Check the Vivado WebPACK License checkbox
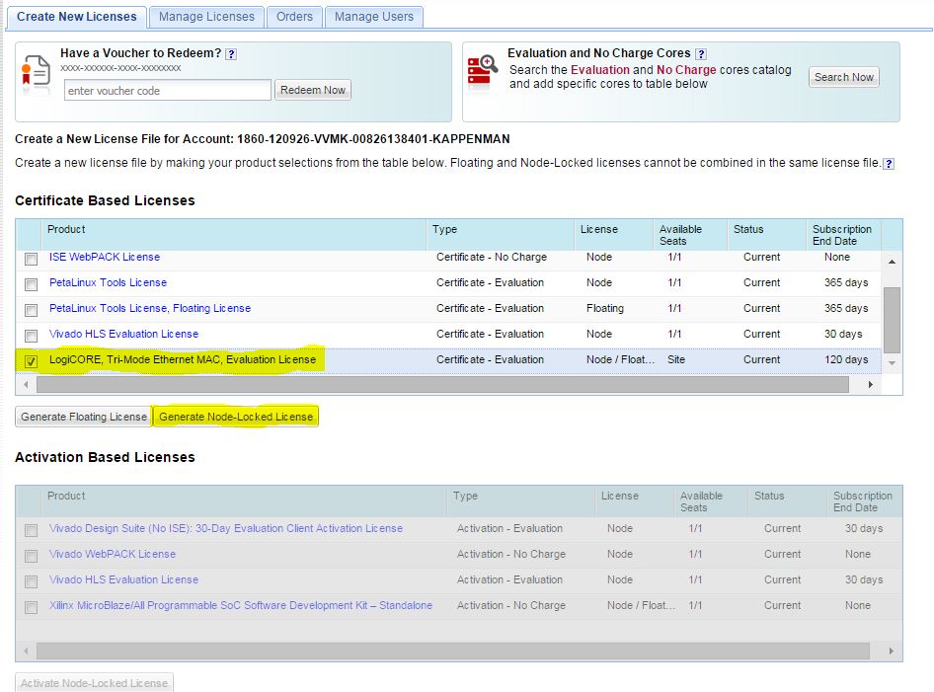Image resolution: width=934 pixels, height=692 pixels. click(31, 556)
